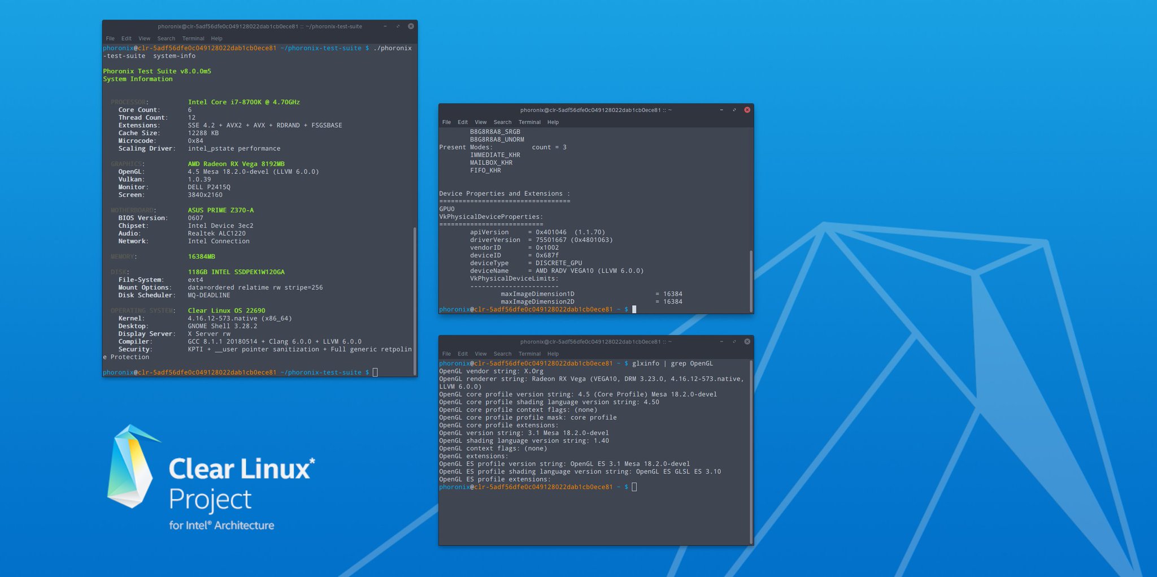1157x577 pixels.
Task: Close the glxinfo terminal window
Action: (747, 341)
